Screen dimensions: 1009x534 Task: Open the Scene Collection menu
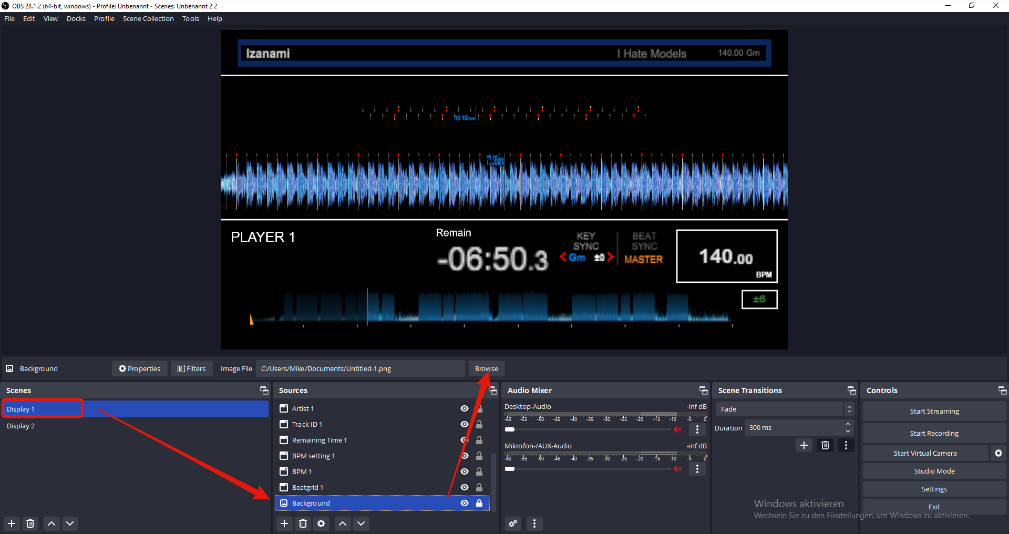tap(148, 18)
